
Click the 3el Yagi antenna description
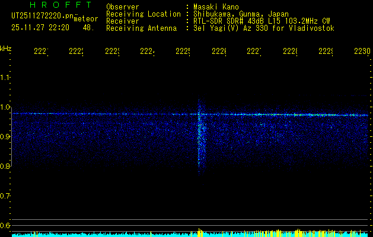tap(264, 28)
